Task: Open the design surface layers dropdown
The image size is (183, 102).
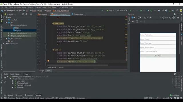Action: click(x=133, y=18)
